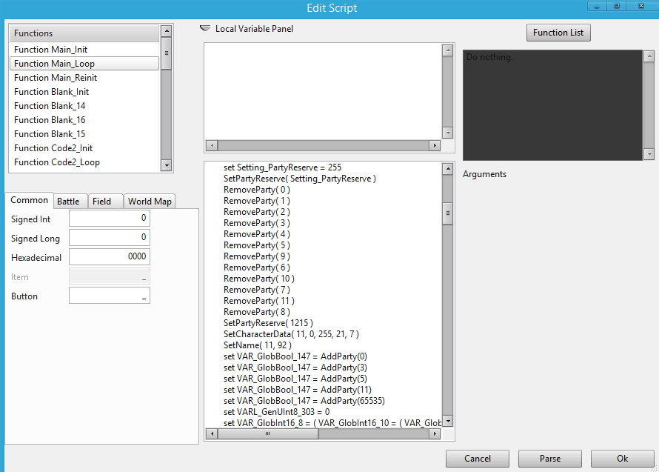Select line 'SetCharacterData( 11, 0, 255, 21, 7 )'

291,334
